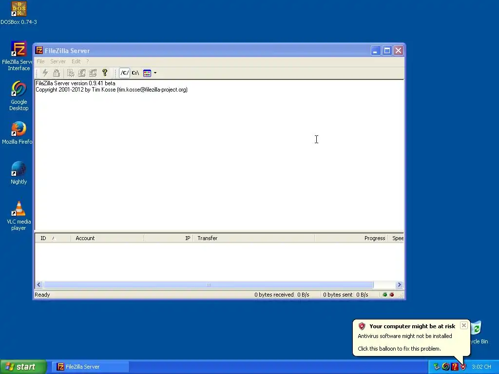Select the FileZilla Server Interface desktop icon
The image size is (499, 374).
pyautogui.click(x=17, y=56)
